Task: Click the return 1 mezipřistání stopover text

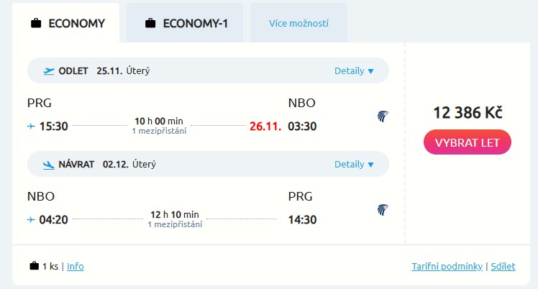Action: point(175,224)
